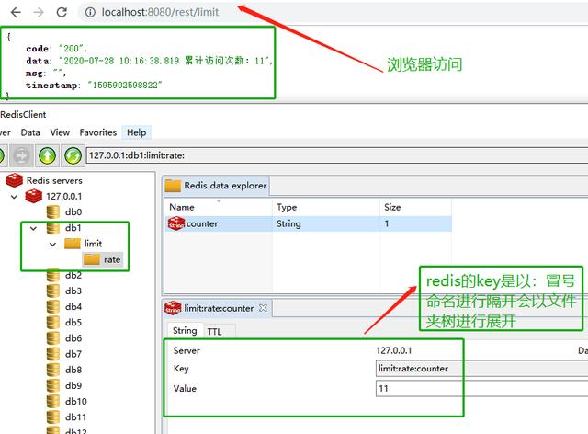Collapse the 127.0.0.1 server node

14,197
